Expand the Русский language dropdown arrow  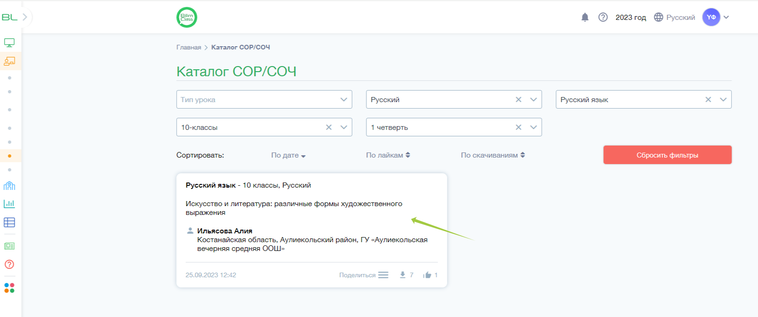pos(534,99)
